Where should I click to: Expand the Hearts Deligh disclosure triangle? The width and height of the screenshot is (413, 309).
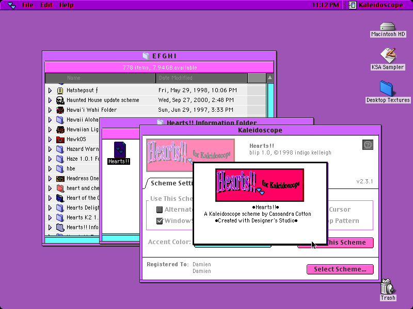[x=50, y=208]
